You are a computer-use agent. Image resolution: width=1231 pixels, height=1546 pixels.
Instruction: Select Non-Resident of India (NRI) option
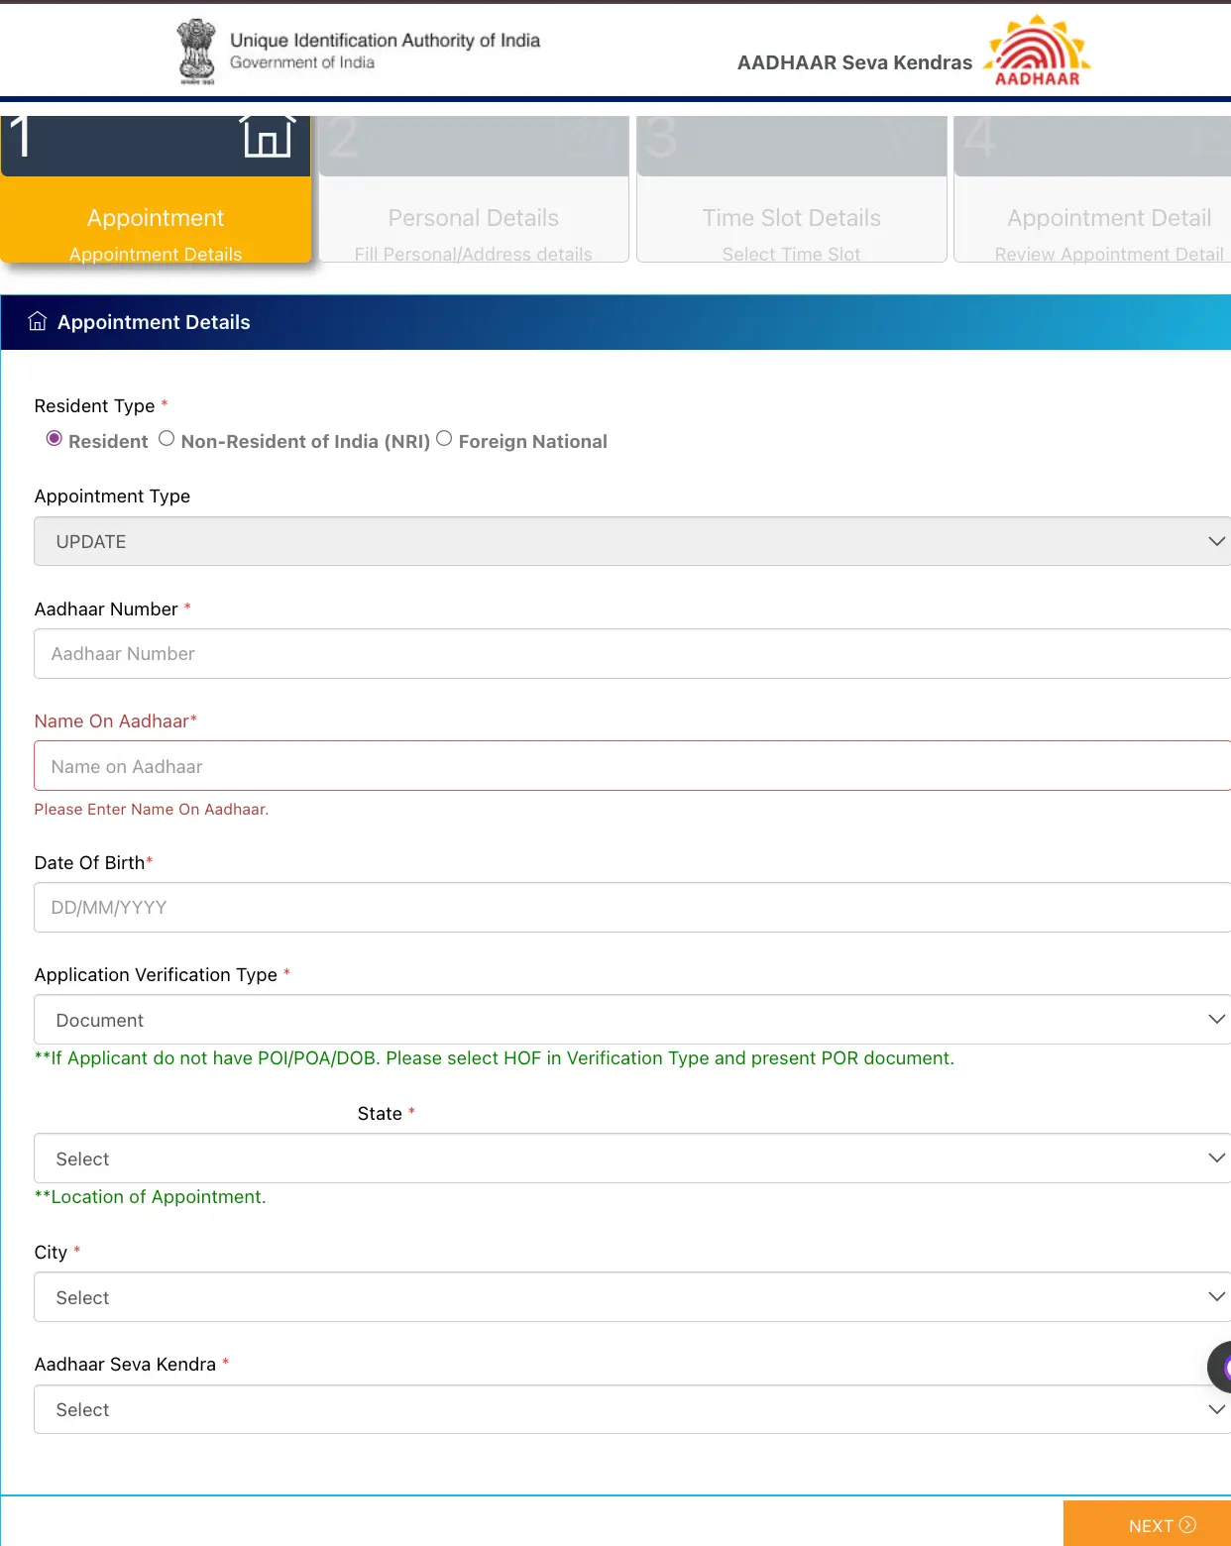point(167,437)
